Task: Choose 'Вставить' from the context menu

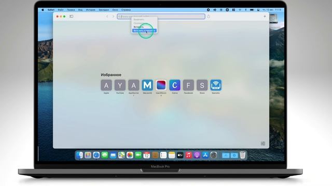Action: pos(139,27)
